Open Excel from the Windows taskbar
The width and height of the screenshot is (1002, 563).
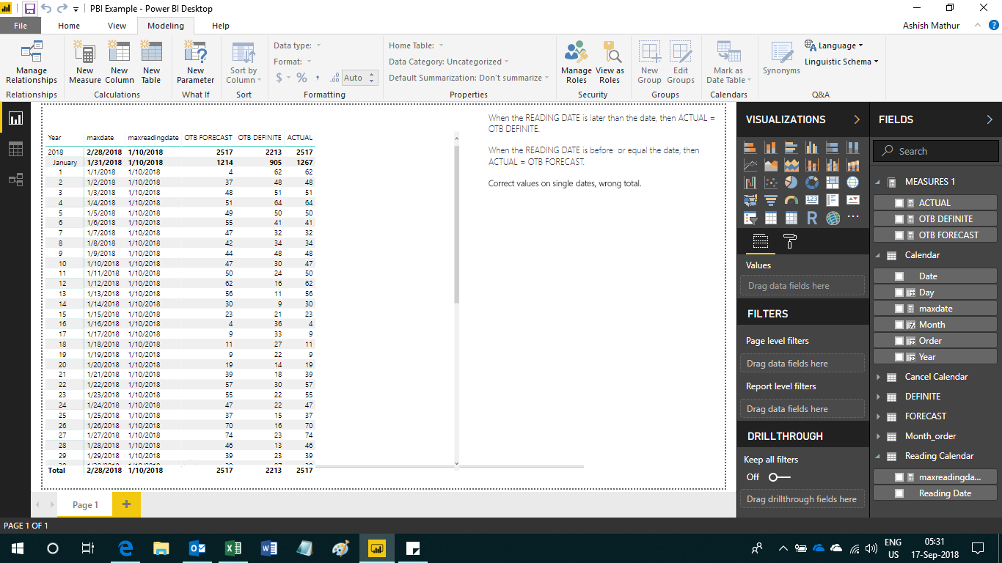233,548
